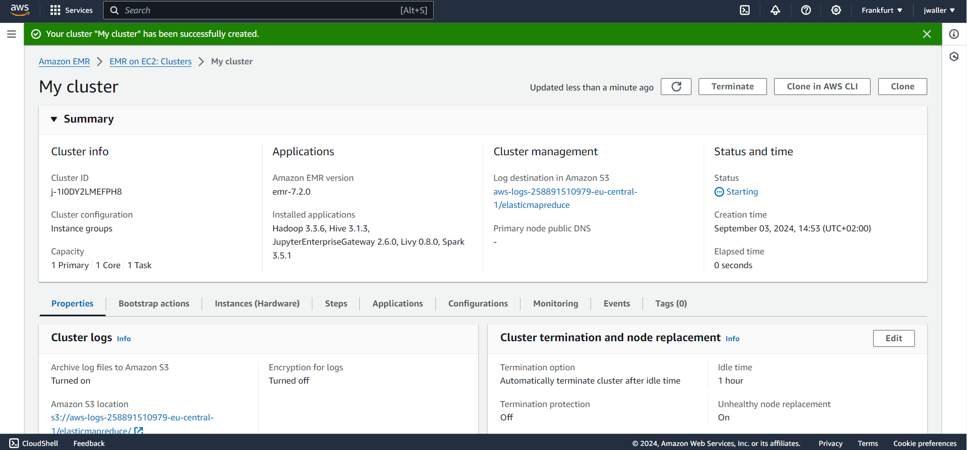The image size is (967, 450).
Task: Click the Terminate button
Action: (x=733, y=87)
